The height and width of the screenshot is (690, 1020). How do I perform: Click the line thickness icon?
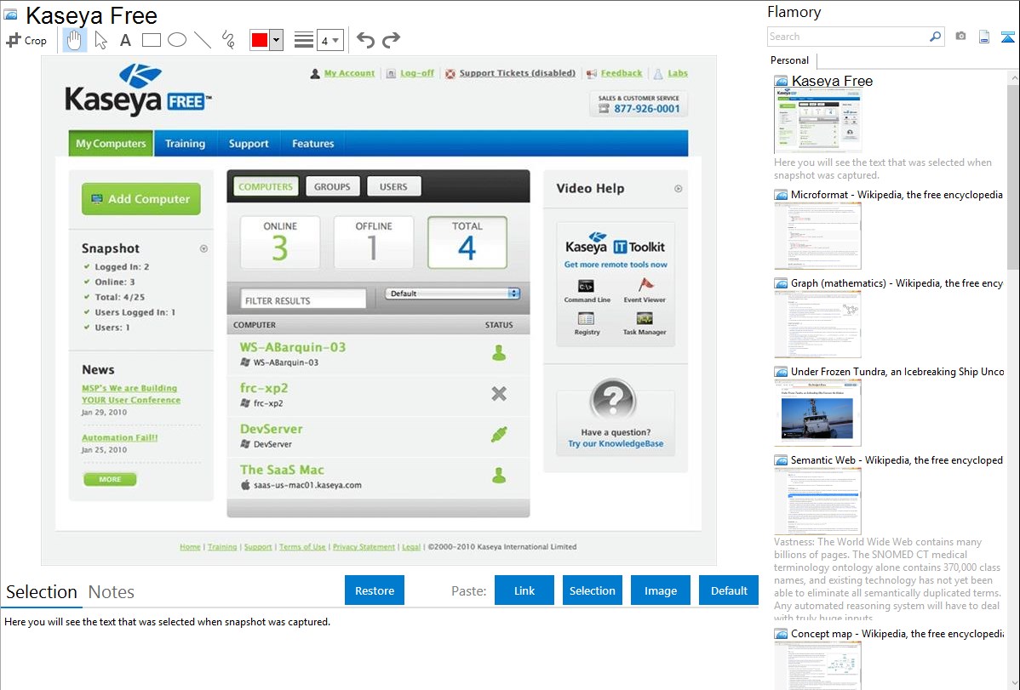(x=303, y=40)
